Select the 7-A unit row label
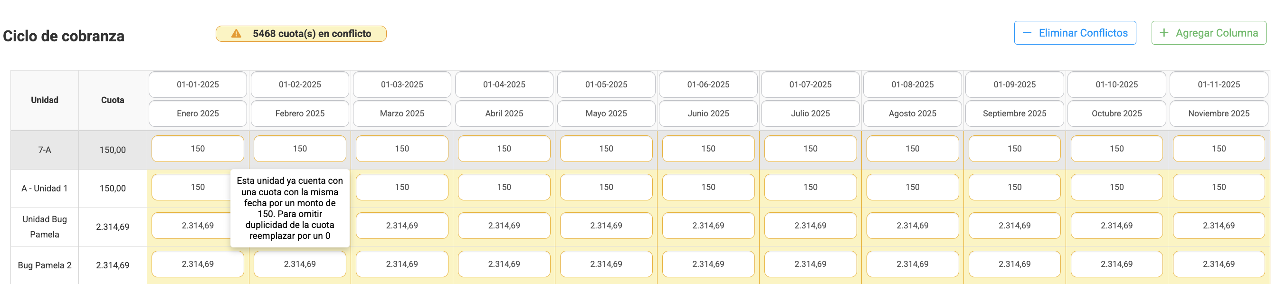 point(45,150)
